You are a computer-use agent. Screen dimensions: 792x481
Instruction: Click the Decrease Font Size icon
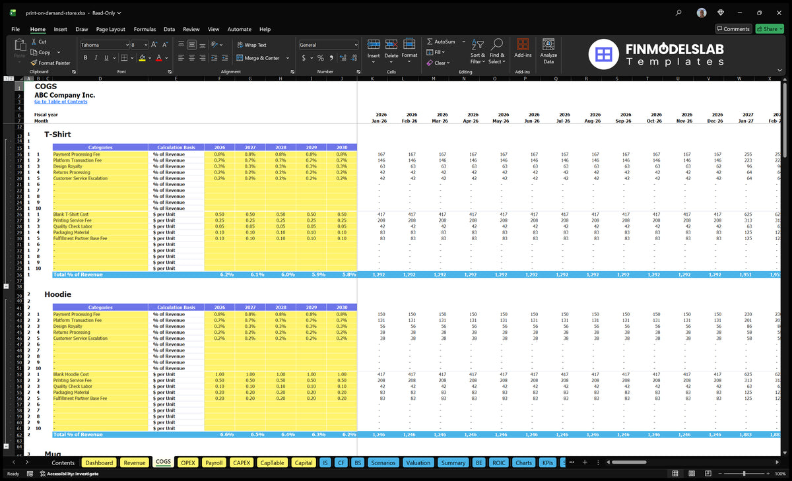pyautogui.click(x=165, y=45)
